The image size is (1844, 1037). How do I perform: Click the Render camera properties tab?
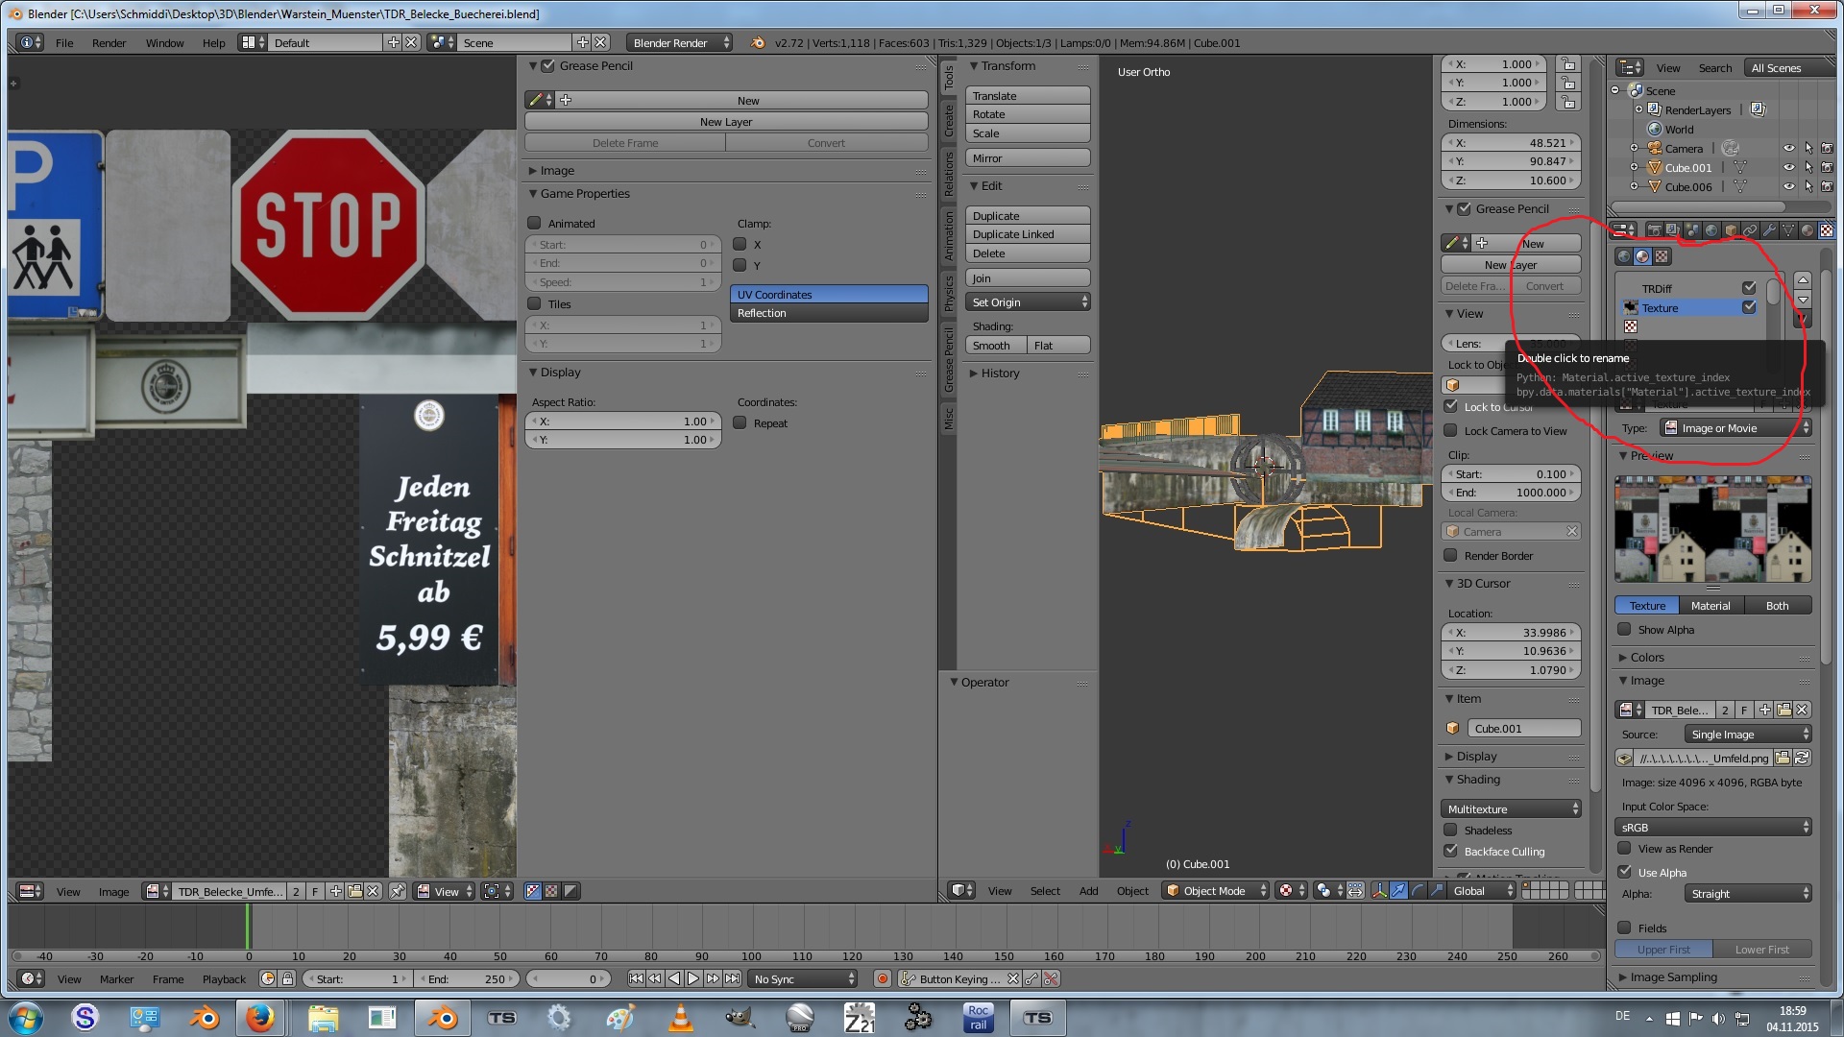1654,230
